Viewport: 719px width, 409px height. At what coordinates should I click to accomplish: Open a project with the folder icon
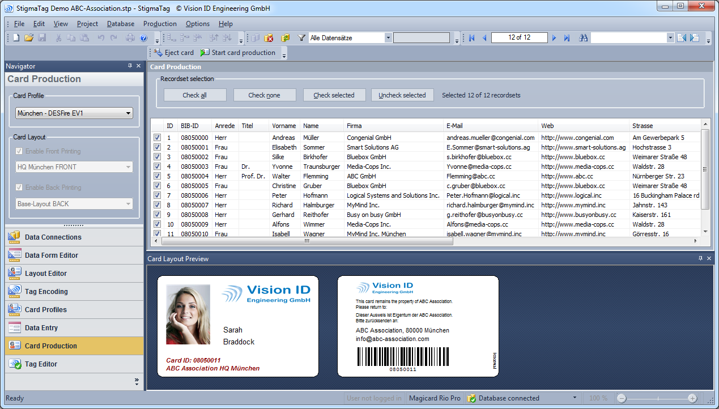coord(29,38)
